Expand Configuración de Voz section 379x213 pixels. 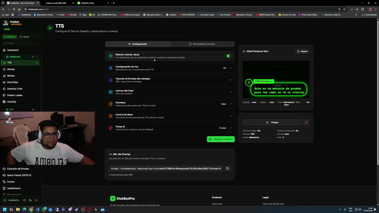[170, 68]
